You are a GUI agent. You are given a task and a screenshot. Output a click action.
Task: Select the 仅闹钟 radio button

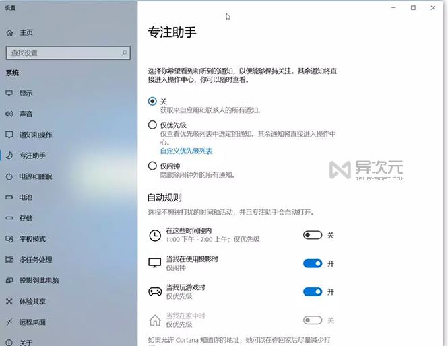pos(152,166)
